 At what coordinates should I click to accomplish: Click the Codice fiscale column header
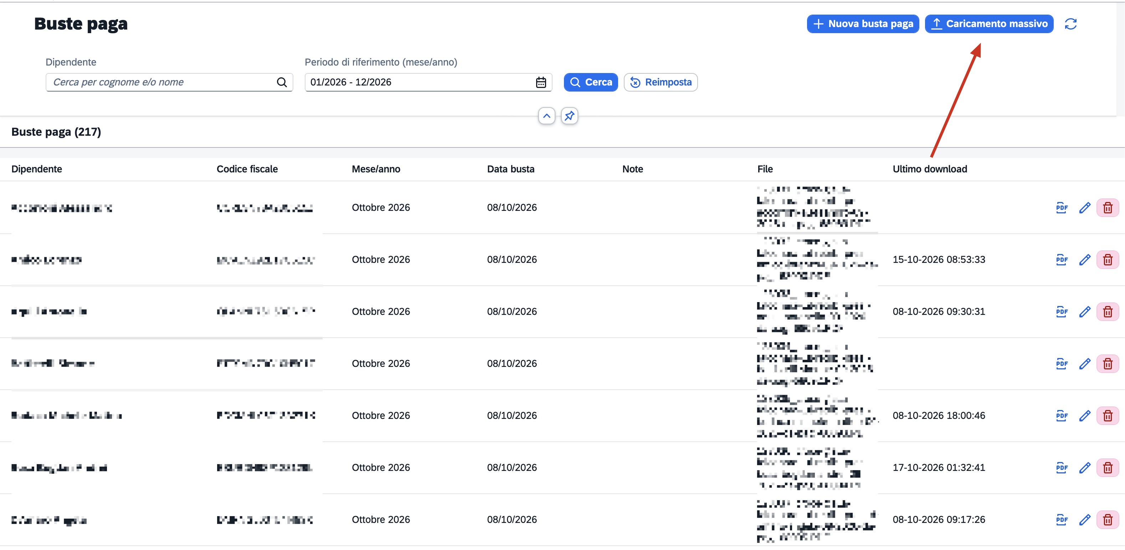pos(247,169)
